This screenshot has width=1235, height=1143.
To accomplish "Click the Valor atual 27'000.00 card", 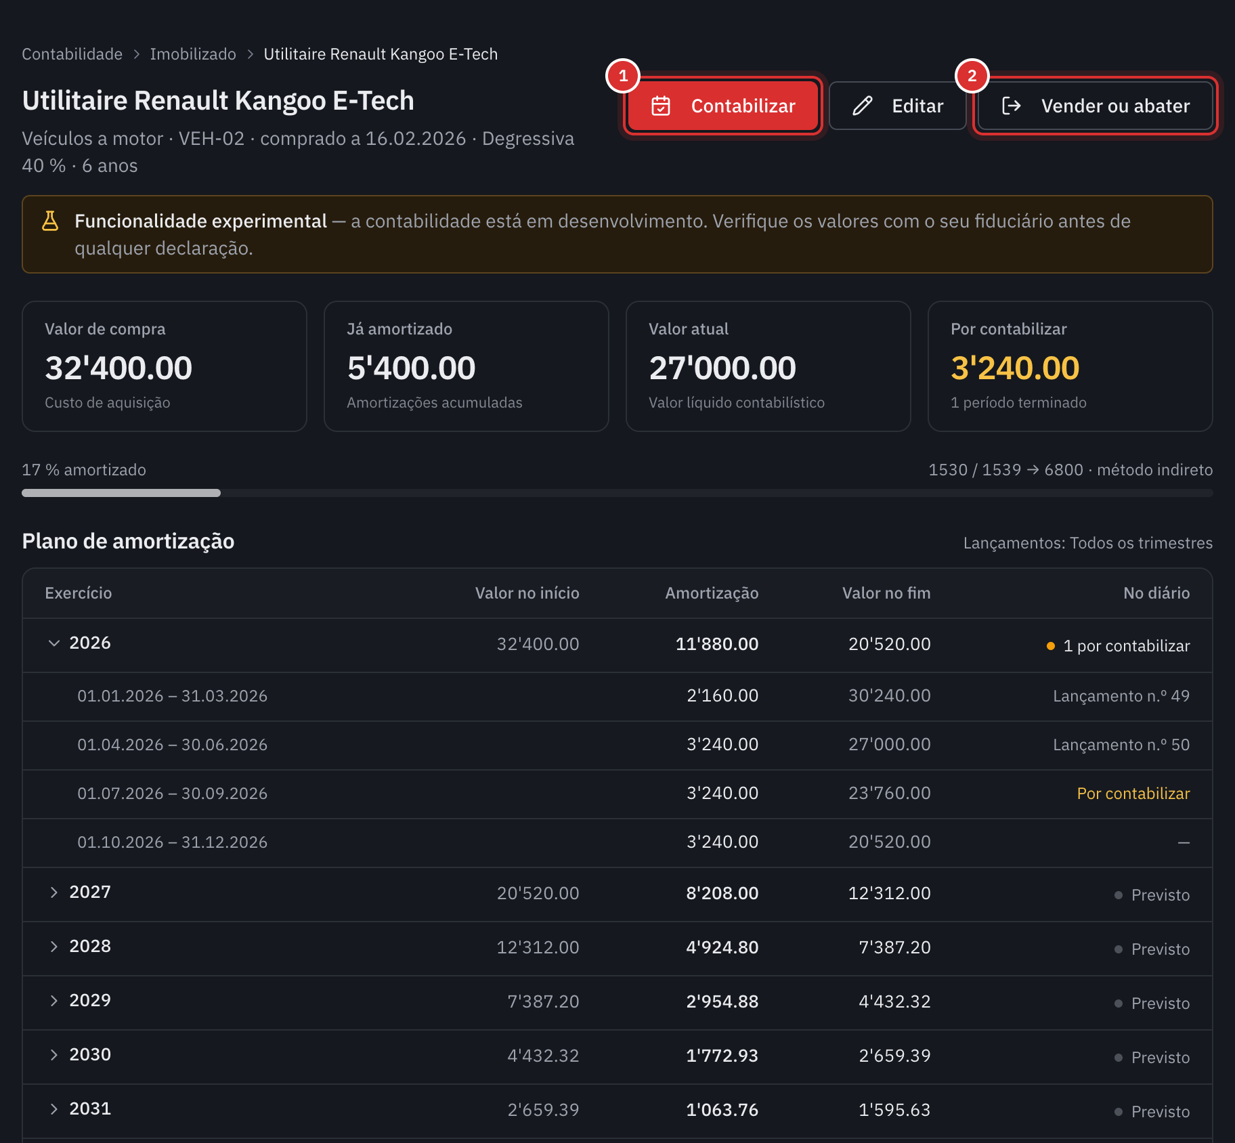I will [x=768, y=366].
